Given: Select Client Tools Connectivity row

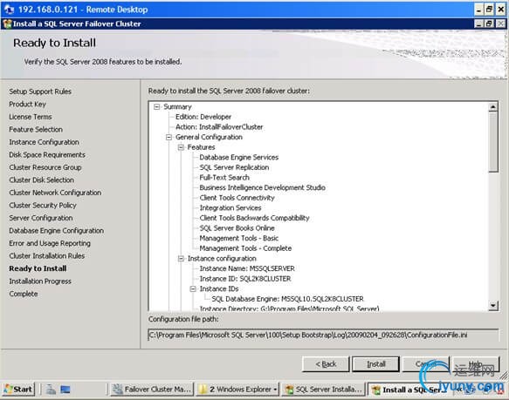Looking at the screenshot, I should (x=237, y=198).
